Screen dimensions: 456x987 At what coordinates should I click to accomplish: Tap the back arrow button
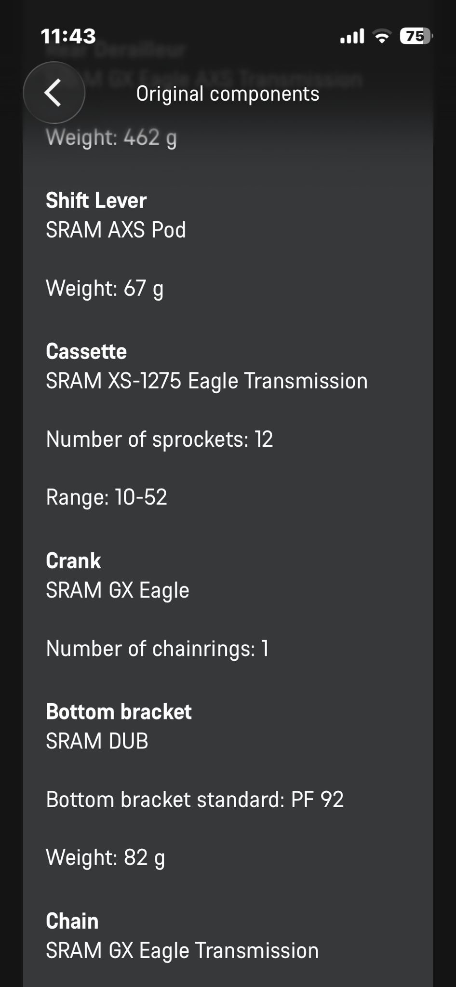click(x=54, y=93)
